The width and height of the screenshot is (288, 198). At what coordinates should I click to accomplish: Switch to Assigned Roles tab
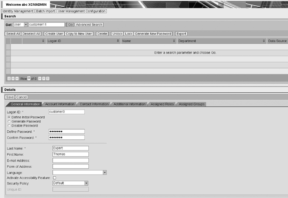pyautogui.click(x=162, y=104)
